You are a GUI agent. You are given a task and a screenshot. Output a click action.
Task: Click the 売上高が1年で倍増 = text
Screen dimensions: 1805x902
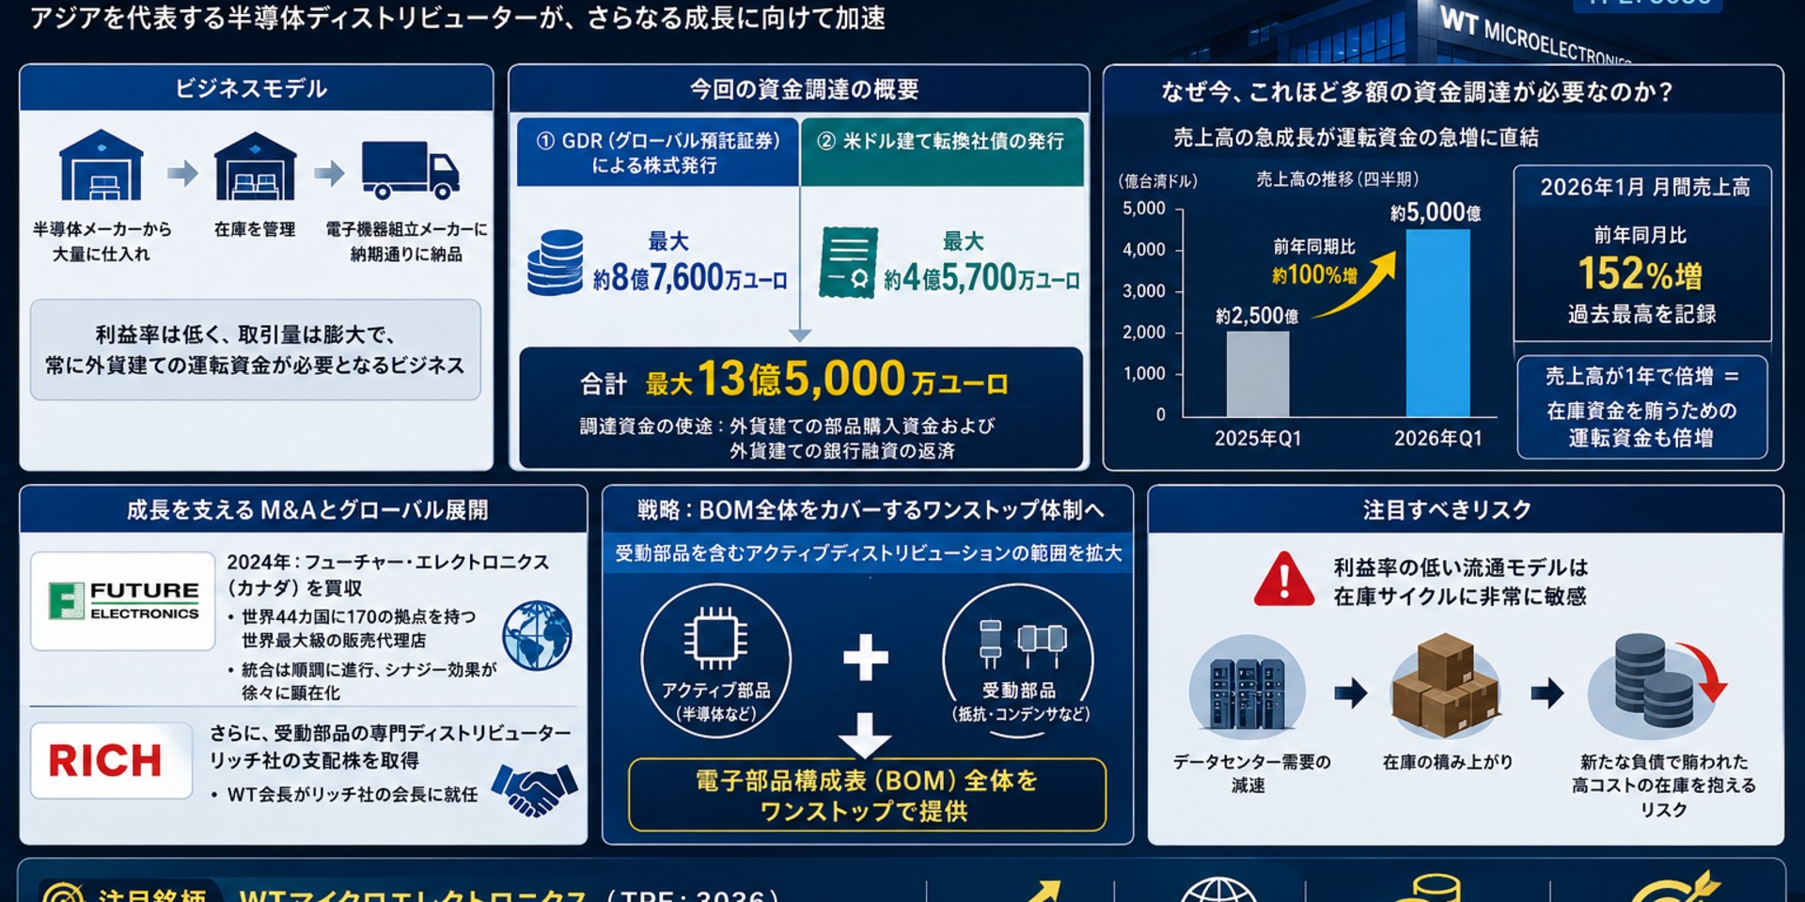(x=1640, y=376)
